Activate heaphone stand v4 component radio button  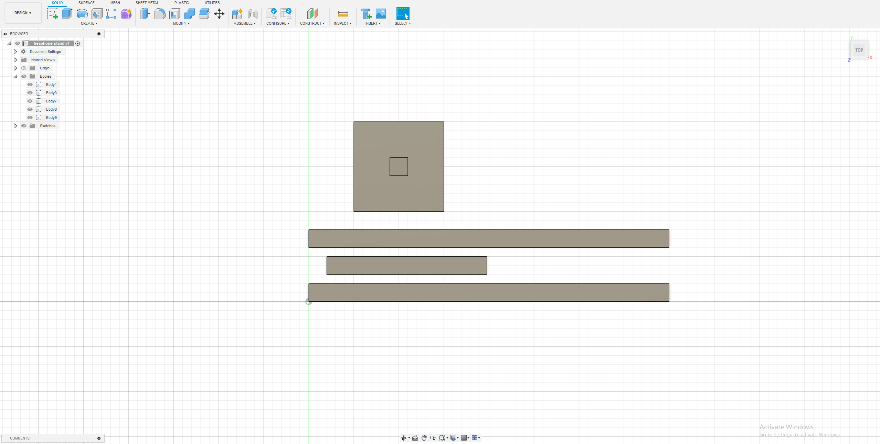pyautogui.click(x=78, y=43)
